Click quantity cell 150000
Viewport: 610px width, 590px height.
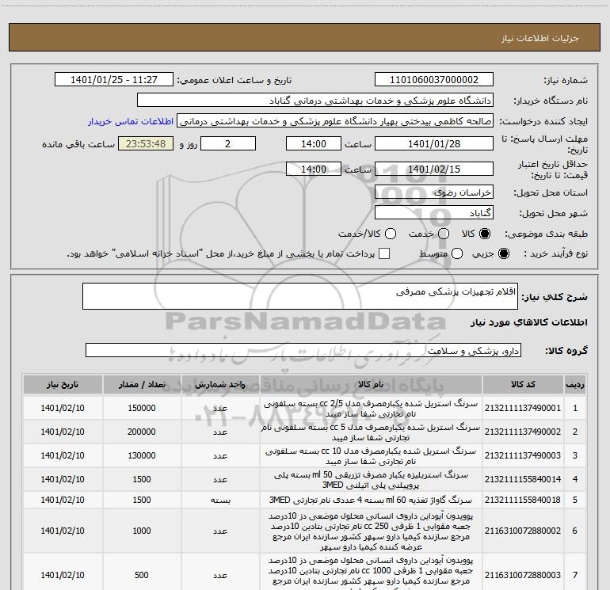[x=142, y=408]
